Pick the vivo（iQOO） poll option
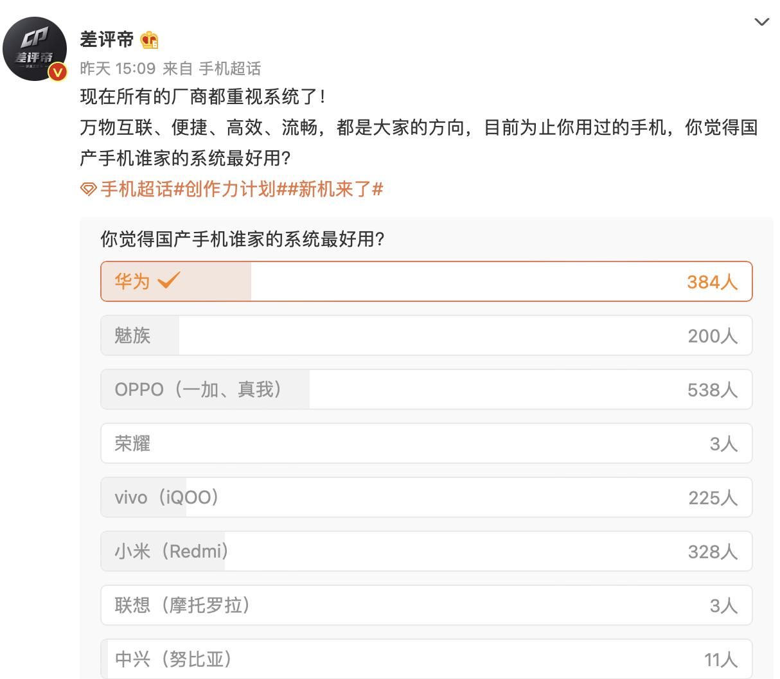Viewport: 780px width, 679px height. click(427, 497)
